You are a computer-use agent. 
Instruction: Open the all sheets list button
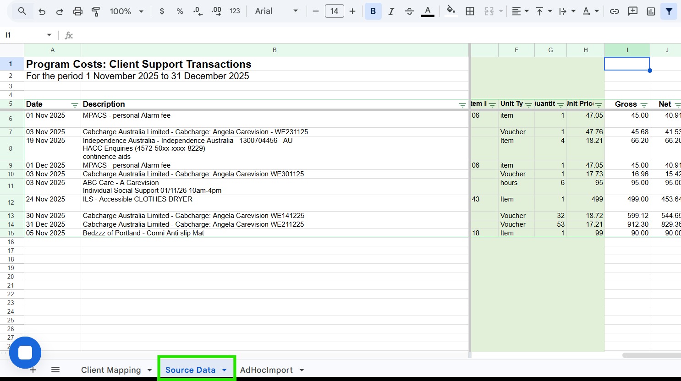(x=55, y=370)
